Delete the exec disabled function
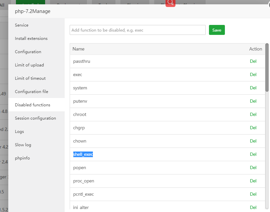Image resolution: width=270 pixels, height=212 pixels. click(x=253, y=74)
